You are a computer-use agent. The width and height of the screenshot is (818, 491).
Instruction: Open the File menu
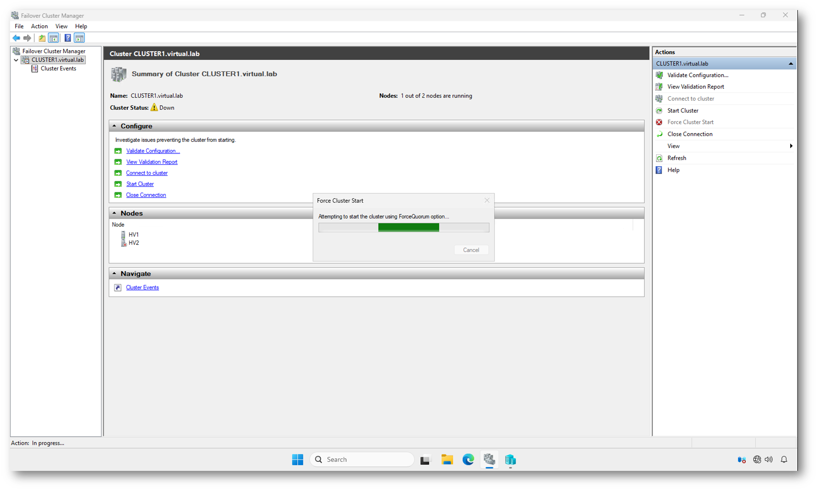[19, 26]
